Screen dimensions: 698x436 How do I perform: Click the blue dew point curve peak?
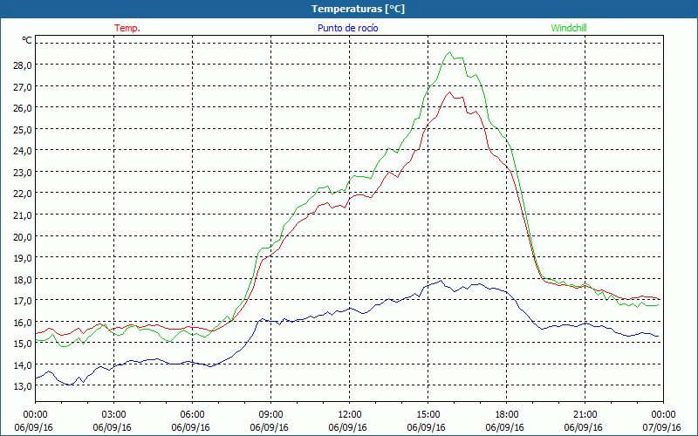(x=441, y=280)
